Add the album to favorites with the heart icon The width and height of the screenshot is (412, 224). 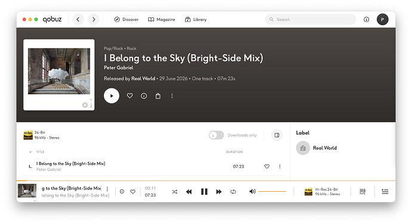coord(130,96)
